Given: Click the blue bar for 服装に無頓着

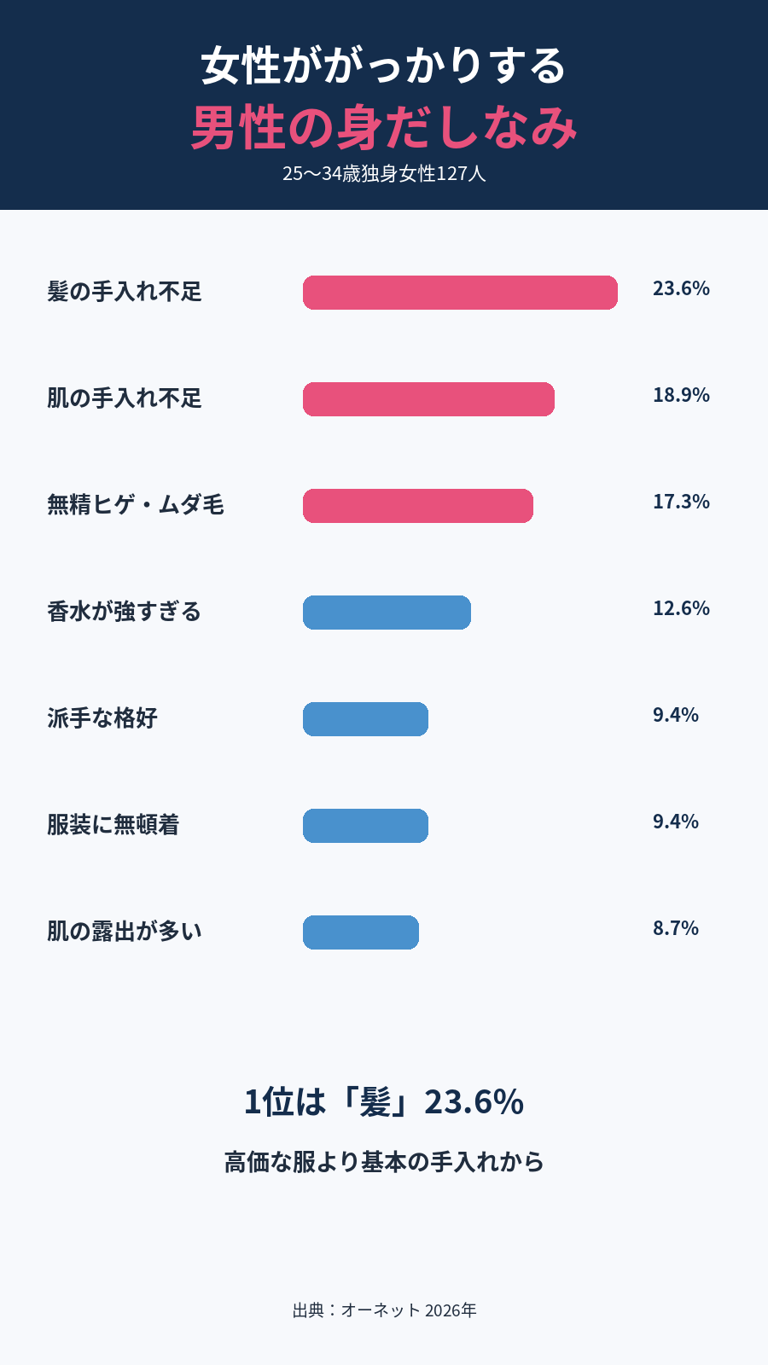Looking at the screenshot, I should click(x=365, y=826).
